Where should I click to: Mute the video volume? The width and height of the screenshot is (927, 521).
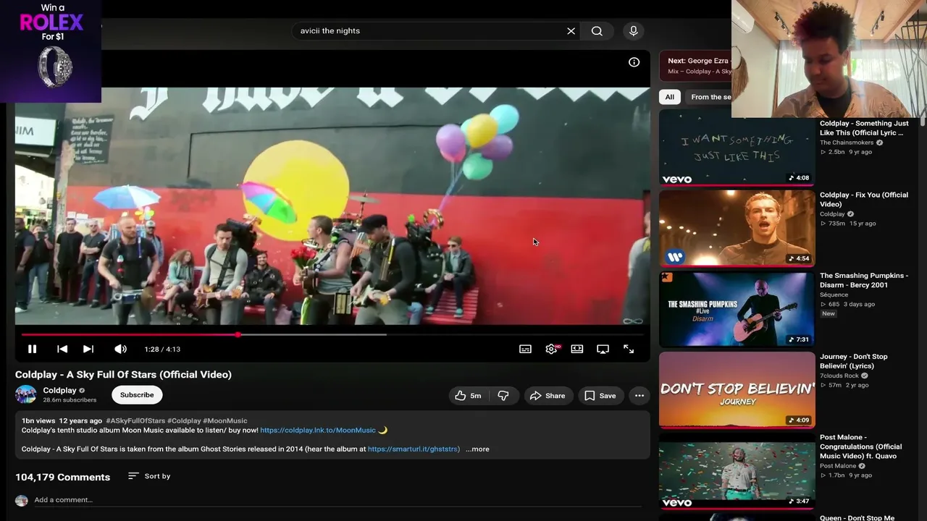[x=120, y=349]
